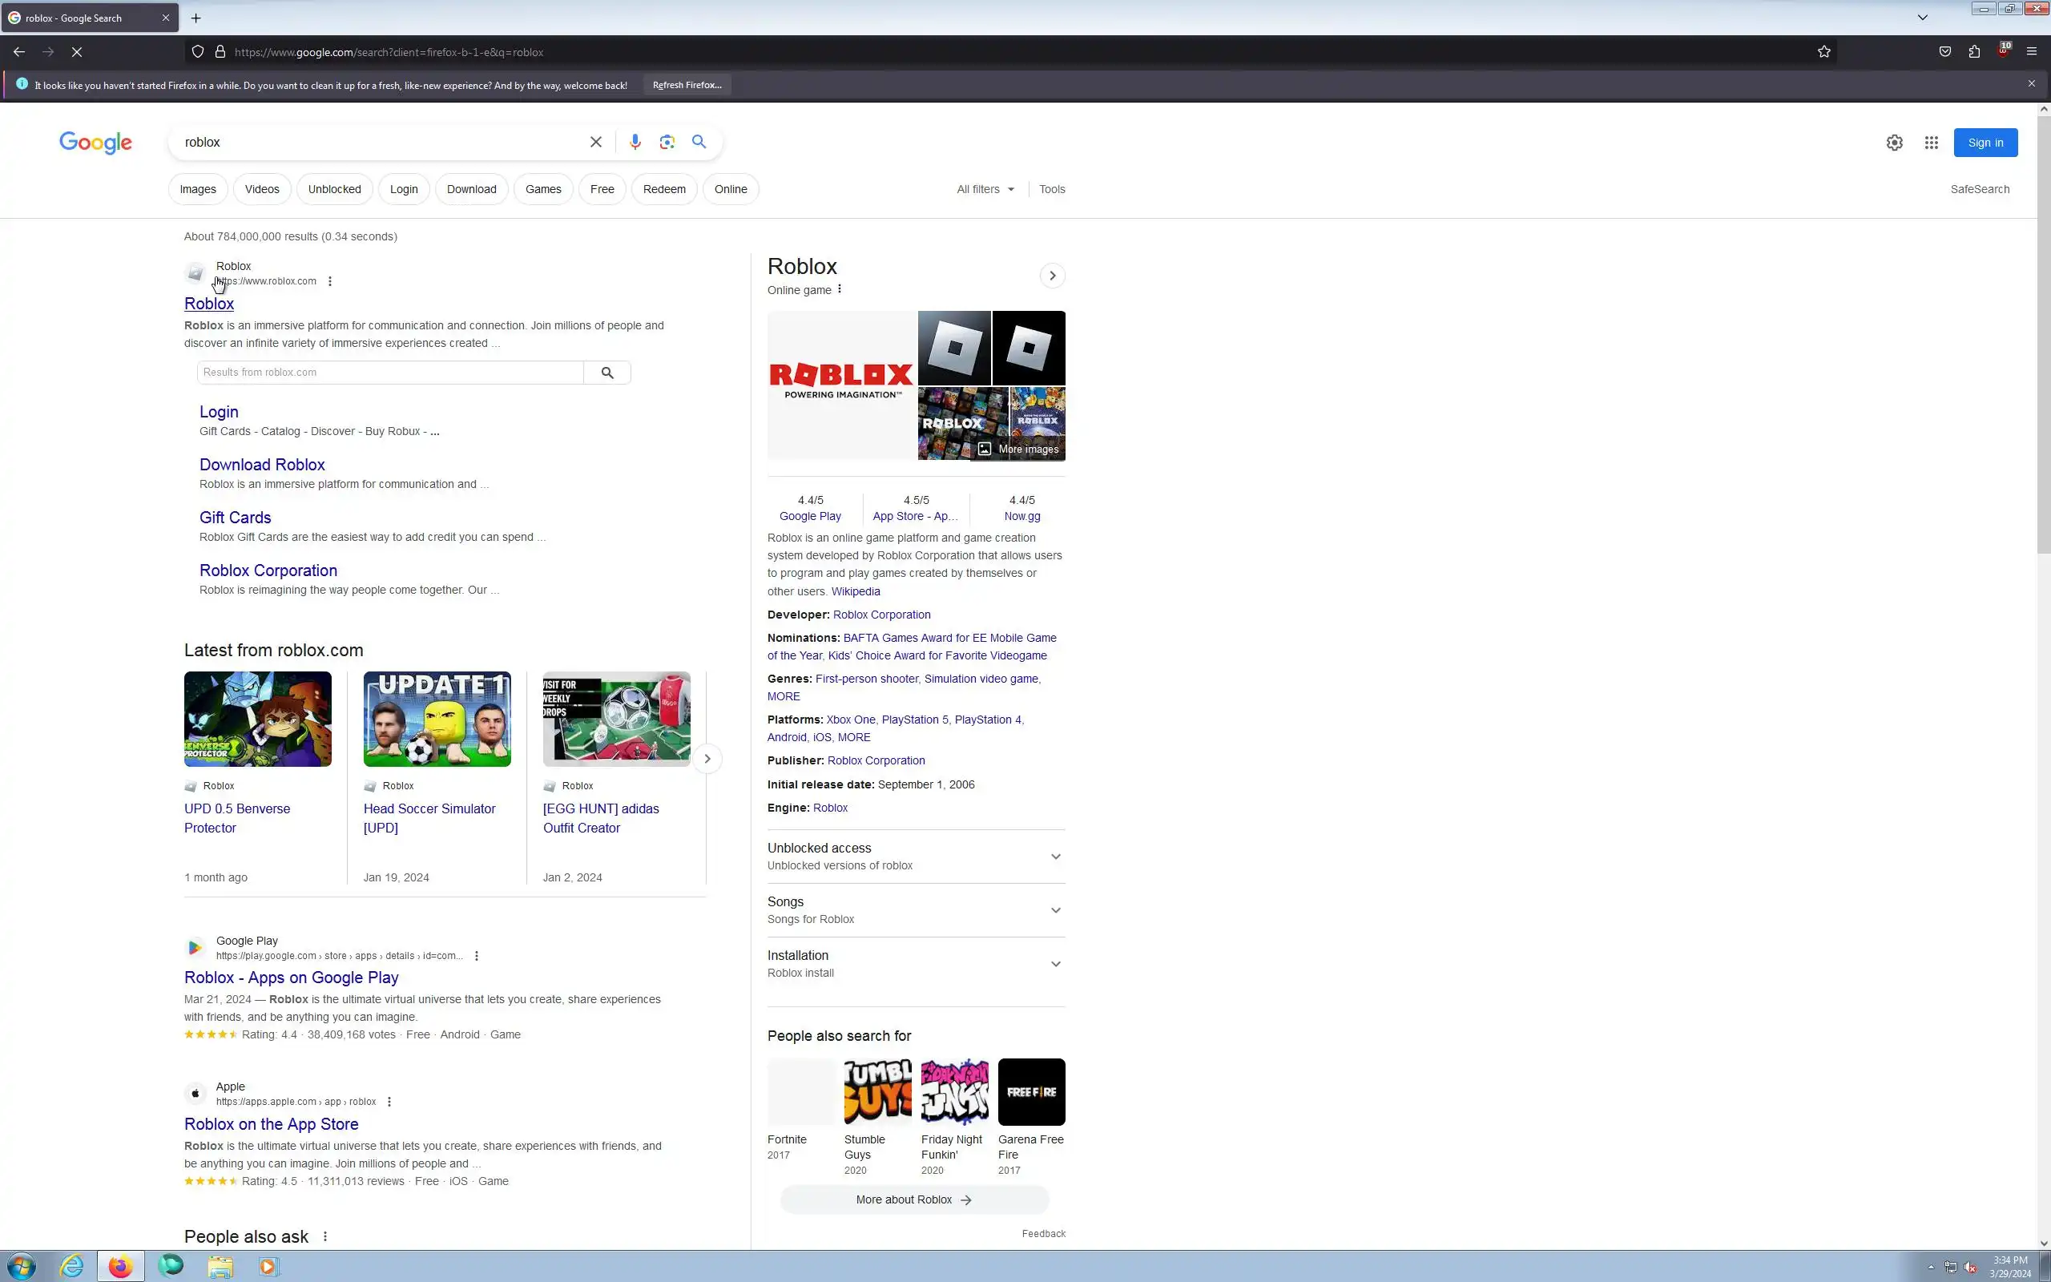Bookmark this page with star icon
The height and width of the screenshot is (1282, 2051).
coord(1823,52)
